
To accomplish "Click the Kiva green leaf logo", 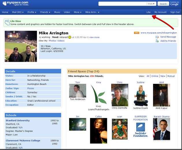I will coord(99,94).
